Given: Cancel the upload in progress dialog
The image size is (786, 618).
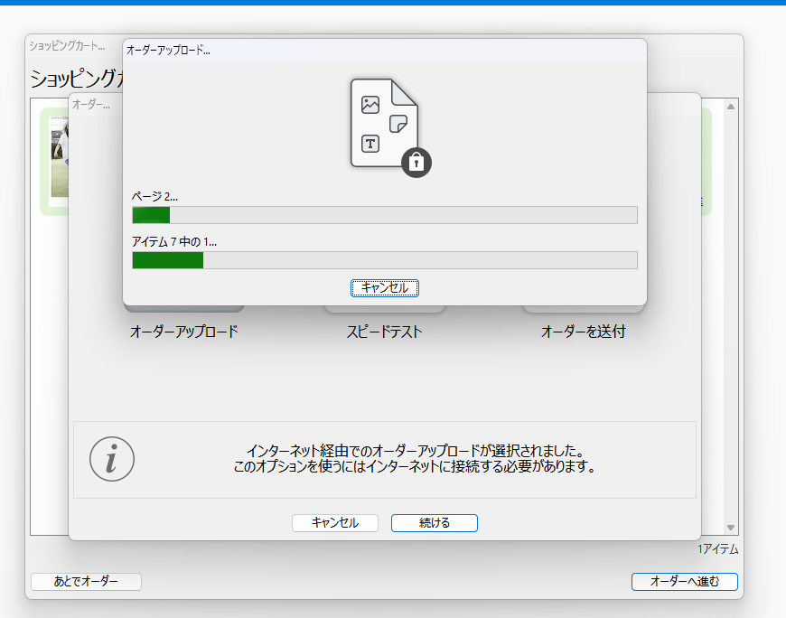Looking at the screenshot, I should click(385, 287).
